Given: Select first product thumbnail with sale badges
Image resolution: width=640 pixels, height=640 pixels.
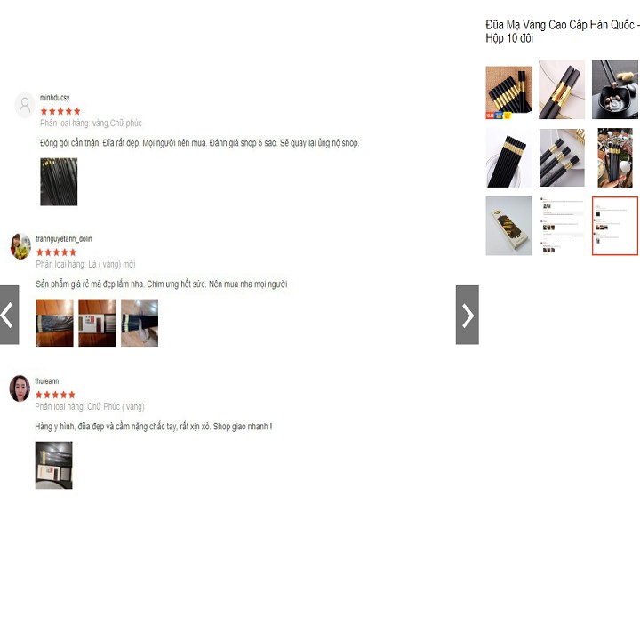Looking at the screenshot, I should [x=508, y=92].
